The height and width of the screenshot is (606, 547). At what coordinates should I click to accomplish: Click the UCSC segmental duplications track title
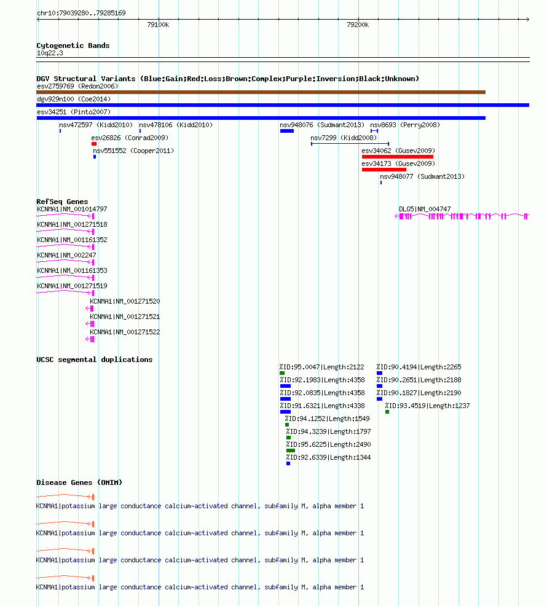(x=94, y=360)
